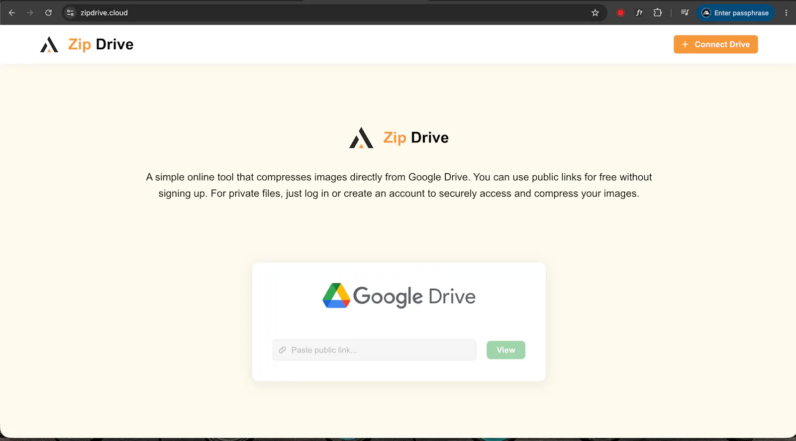Focus the Paste public link field
Viewport: 796px width, 441px height.
point(374,350)
